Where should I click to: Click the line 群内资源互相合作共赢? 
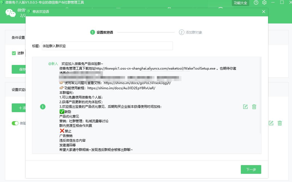pyautogui.click(x=76, y=126)
